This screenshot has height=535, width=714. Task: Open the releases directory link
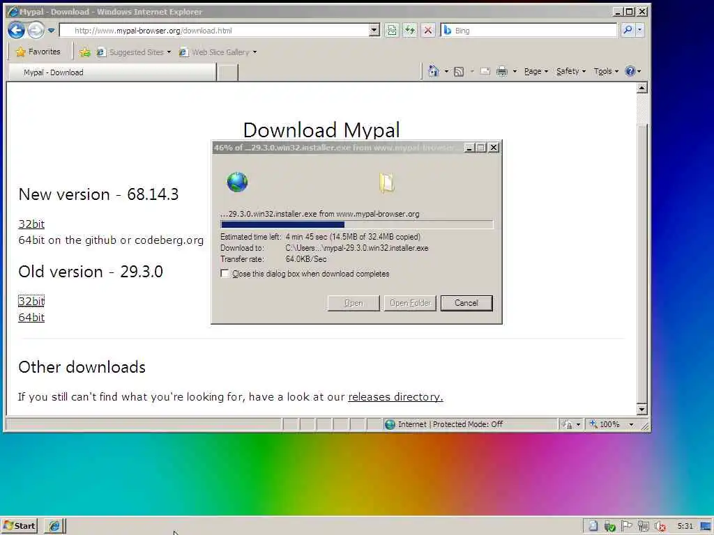[x=395, y=396]
